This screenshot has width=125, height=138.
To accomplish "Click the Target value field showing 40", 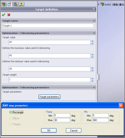I will pos(50,42).
